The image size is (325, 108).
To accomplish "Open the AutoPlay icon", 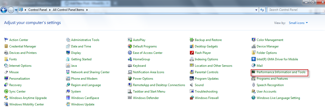I will click(130, 40).
